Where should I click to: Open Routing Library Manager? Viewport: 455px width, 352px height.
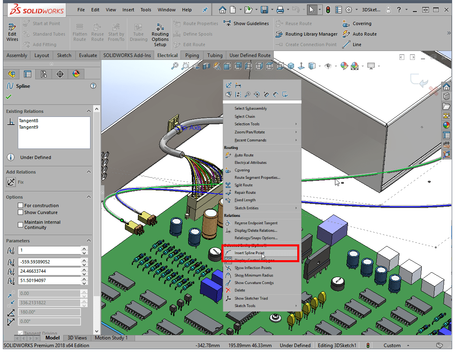(x=307, y=34)
